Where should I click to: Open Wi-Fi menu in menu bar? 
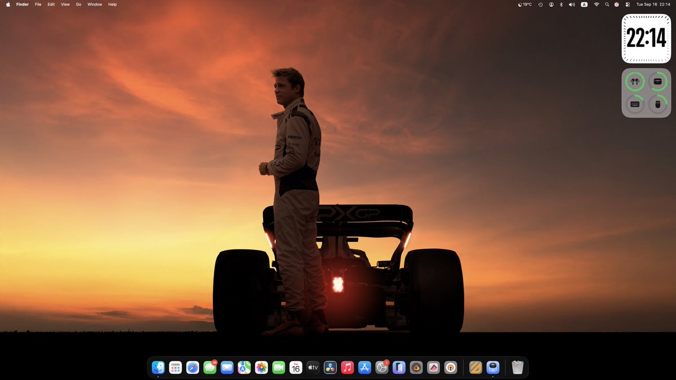tap(596, 4)
